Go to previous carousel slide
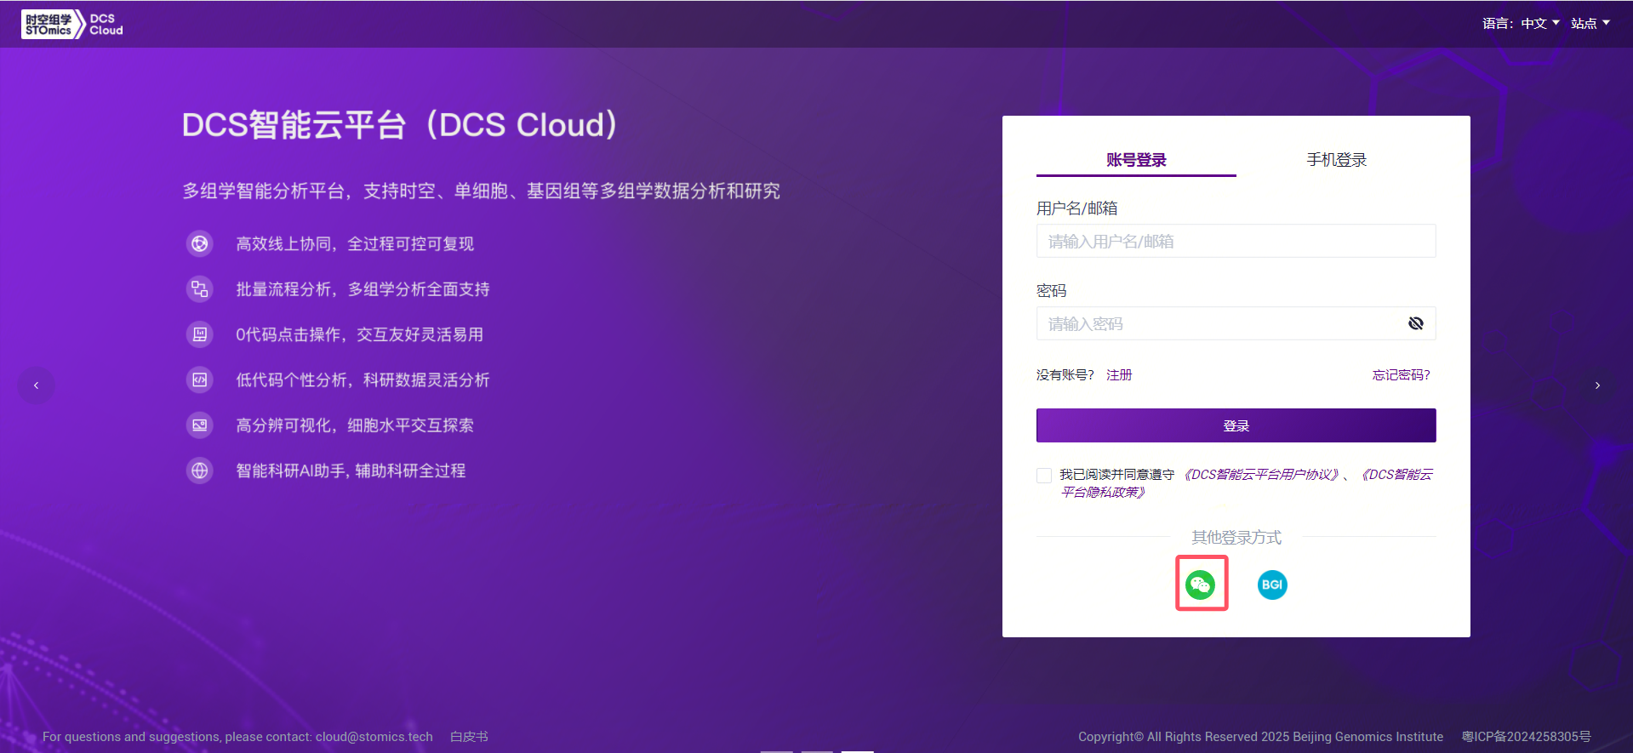This screenshot has height=753, width=1633. tap(36, 385)
